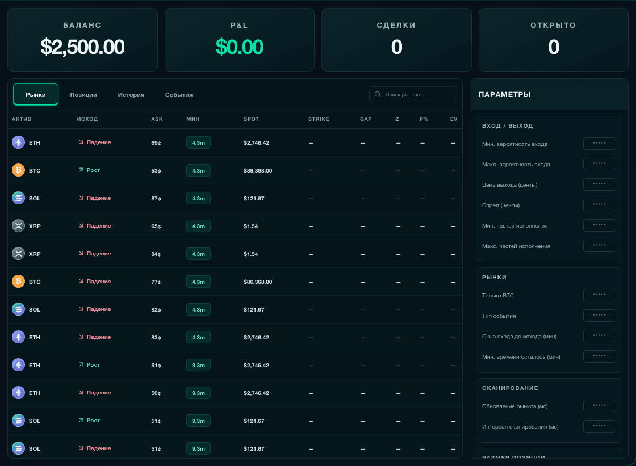Screen dimensions: 636x466
Task: Click the $1.54 spot in the XRP 65¢ row
Action: point(250,226)
